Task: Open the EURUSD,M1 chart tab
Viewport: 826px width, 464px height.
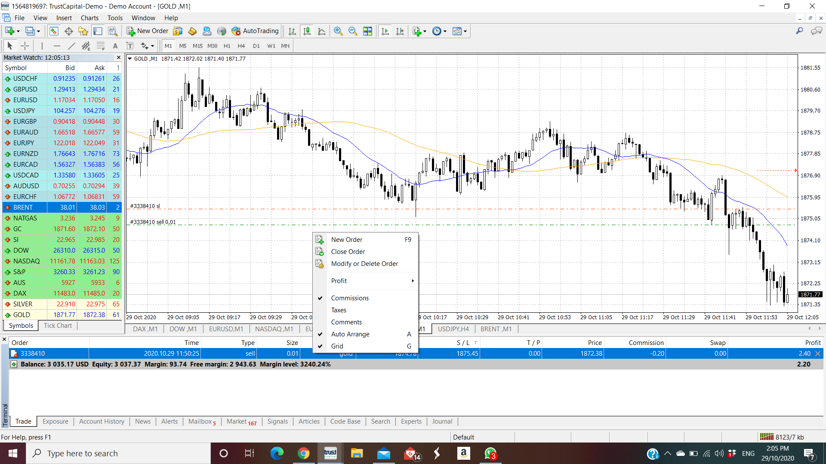Action: coord(226,329)
